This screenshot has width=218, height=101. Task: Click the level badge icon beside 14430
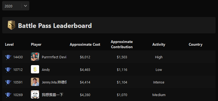click(8, 57)
